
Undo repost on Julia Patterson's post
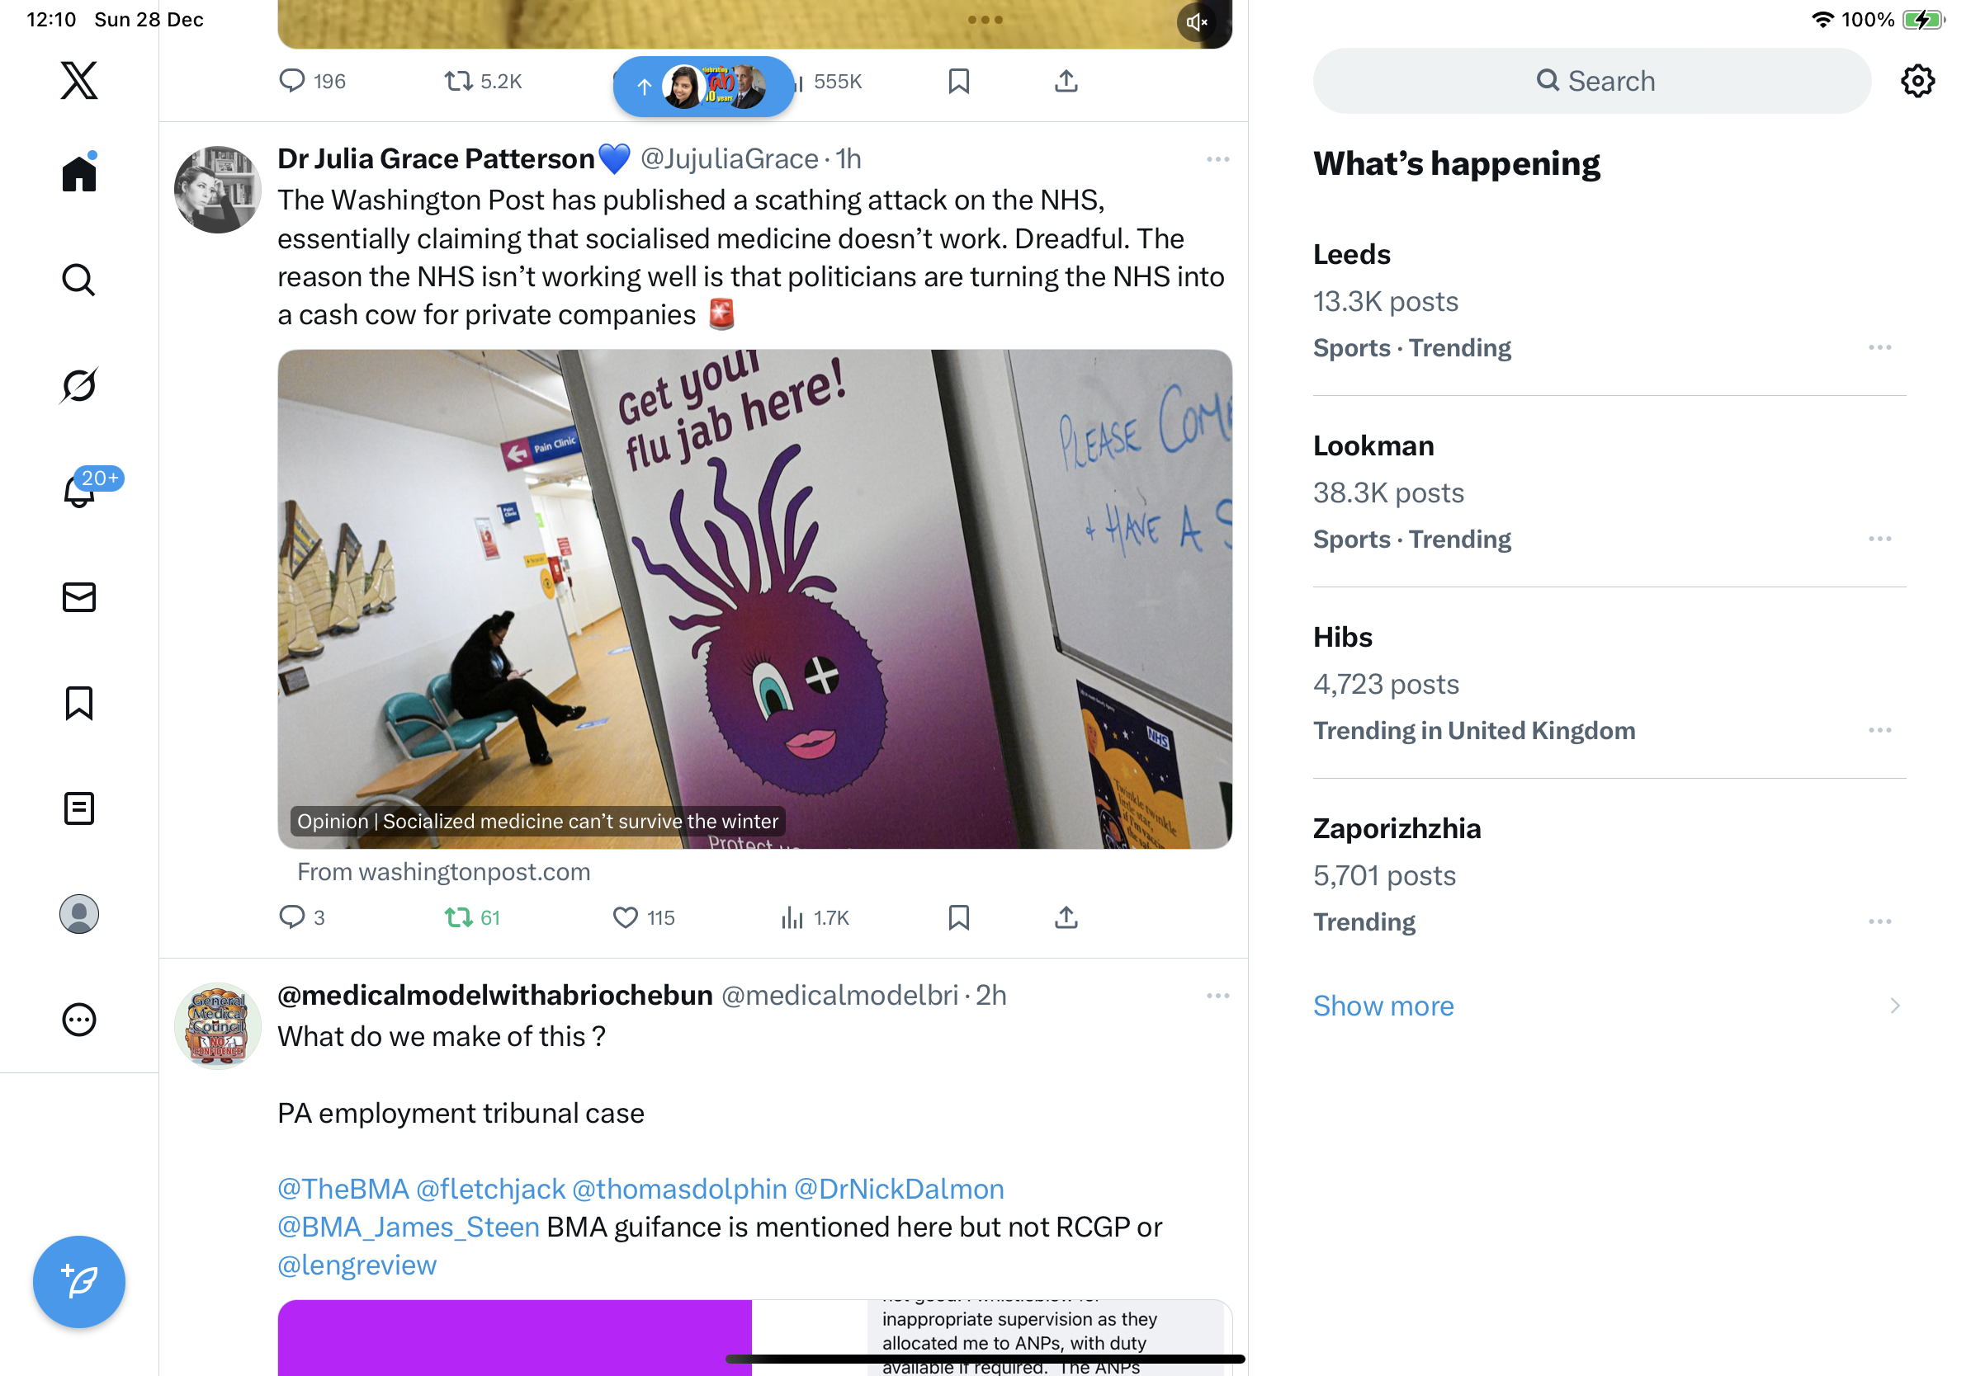[472, 918]
